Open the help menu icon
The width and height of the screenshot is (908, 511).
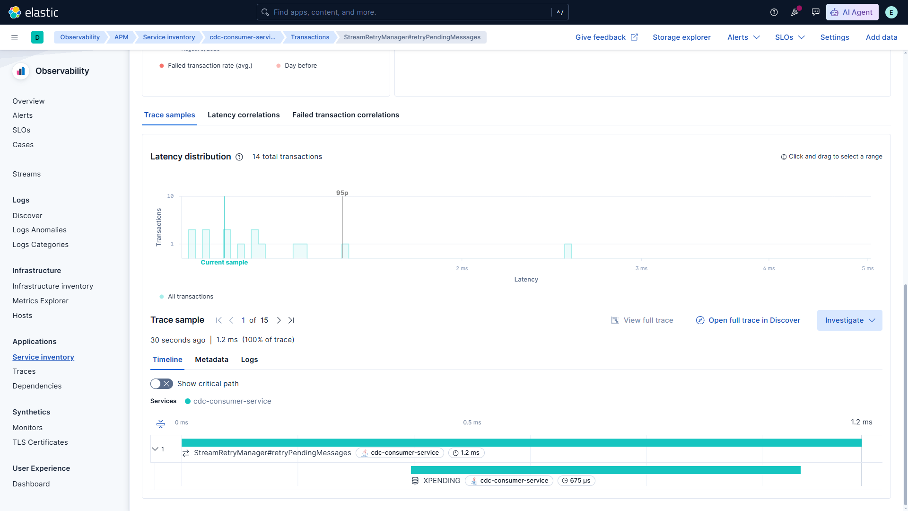[774, 12]
